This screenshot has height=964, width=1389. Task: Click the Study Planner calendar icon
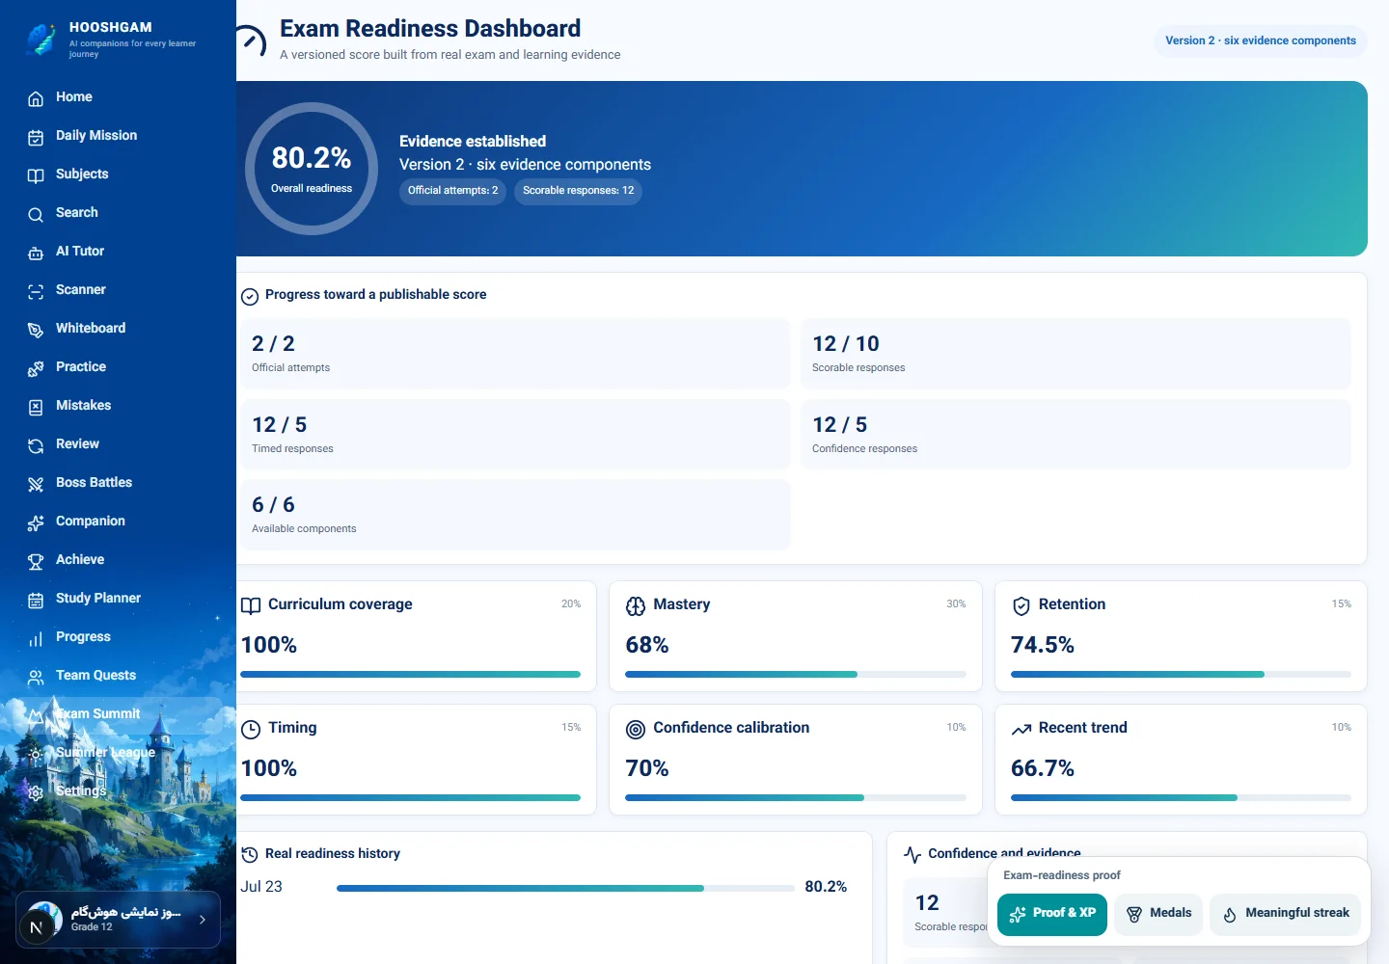[x=36, y=600]
